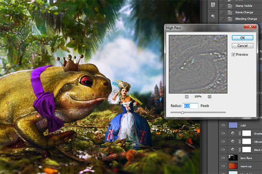Click the Black layer mask link icon
The image size is (262, 174).
(240, 150)
